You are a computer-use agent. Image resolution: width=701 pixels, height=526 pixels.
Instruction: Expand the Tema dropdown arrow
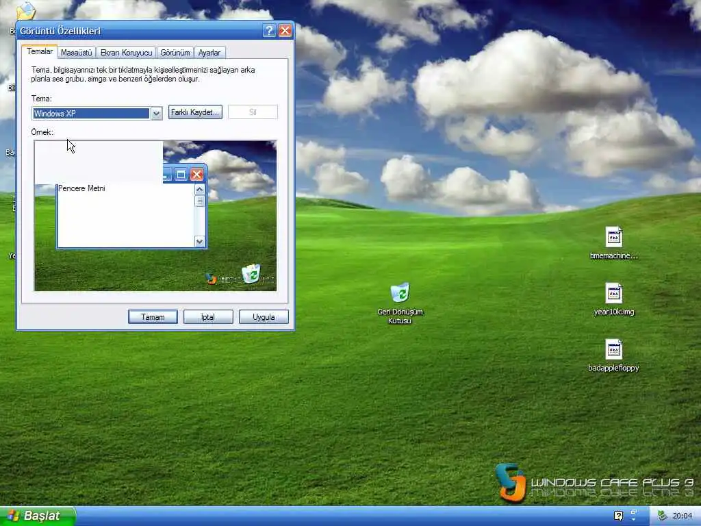tap(156, 114)
